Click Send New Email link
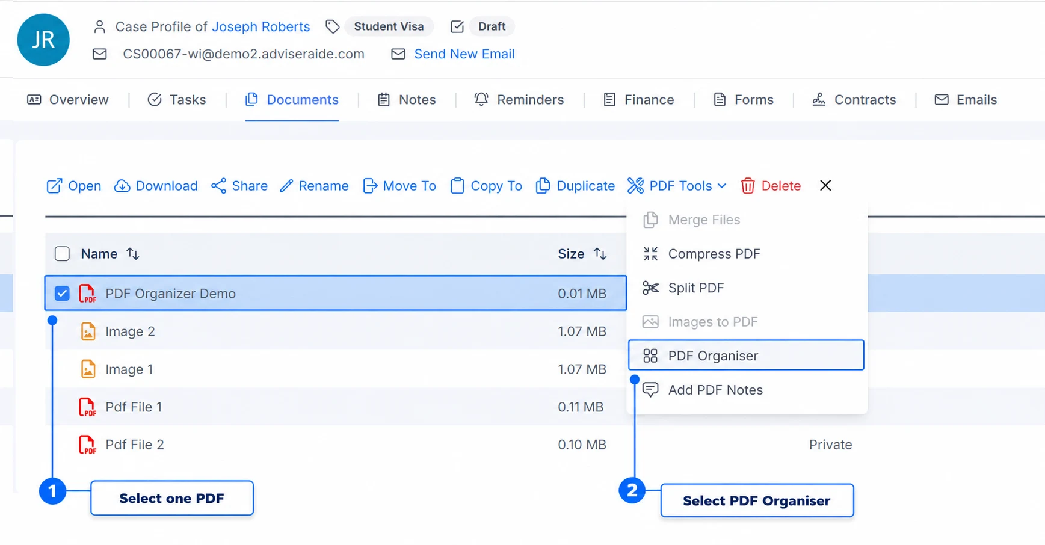The image size is (1045, 545). coord(464,54)
